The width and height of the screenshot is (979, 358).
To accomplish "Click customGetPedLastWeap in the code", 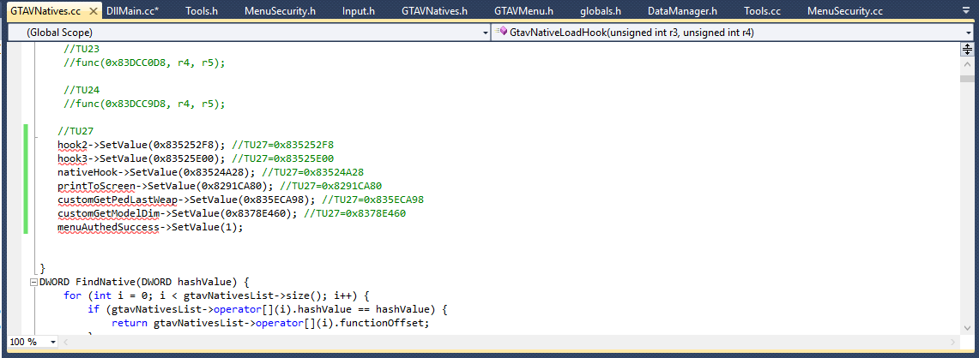I will point(118,200).
